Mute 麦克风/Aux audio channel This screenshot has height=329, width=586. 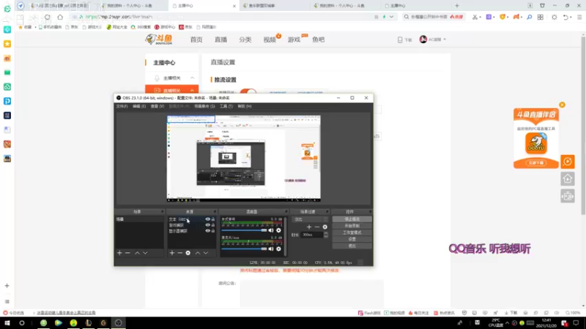click(271, 249)
